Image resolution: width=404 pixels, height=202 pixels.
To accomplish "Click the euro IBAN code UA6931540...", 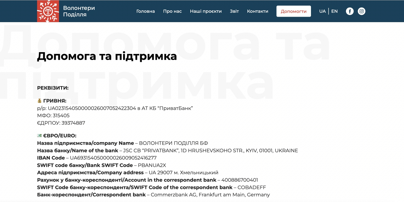I will [x=113, y=158].
